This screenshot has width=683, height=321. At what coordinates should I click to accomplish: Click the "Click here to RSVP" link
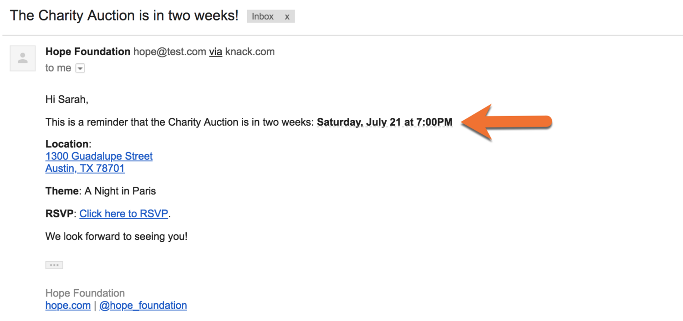[124, 214]
